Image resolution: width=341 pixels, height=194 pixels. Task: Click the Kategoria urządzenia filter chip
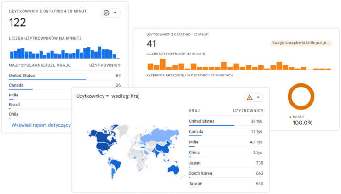pyautogui.click(x=301, y=43)
